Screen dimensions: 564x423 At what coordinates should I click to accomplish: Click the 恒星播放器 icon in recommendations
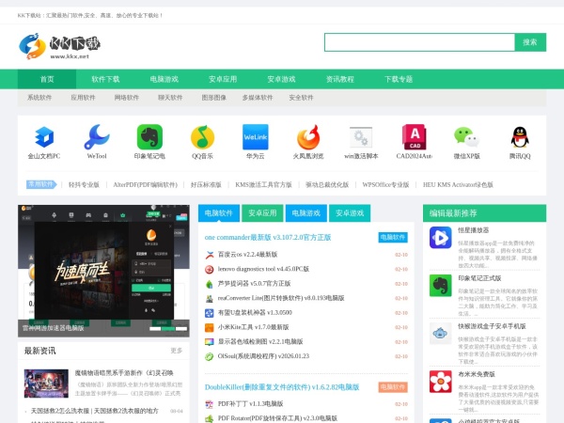[439, 239]
